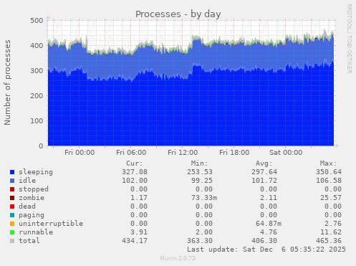
Task: Click the 200 y-axis tick label
Action: tap(37, 96)
